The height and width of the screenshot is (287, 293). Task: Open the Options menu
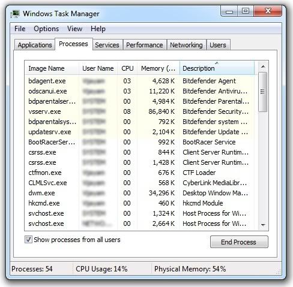tap(46, 29)
